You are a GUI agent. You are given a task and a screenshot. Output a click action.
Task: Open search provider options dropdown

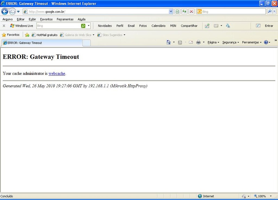[x=274, y=12]
